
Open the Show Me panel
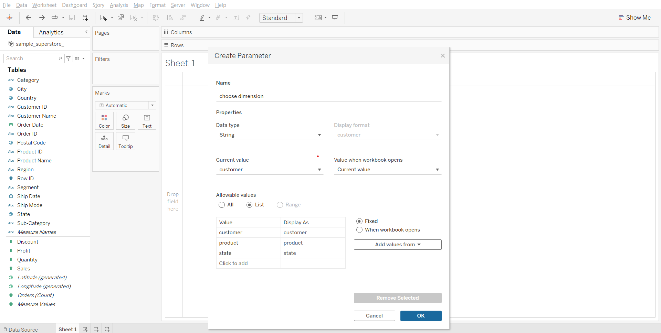tap(634, 18)
